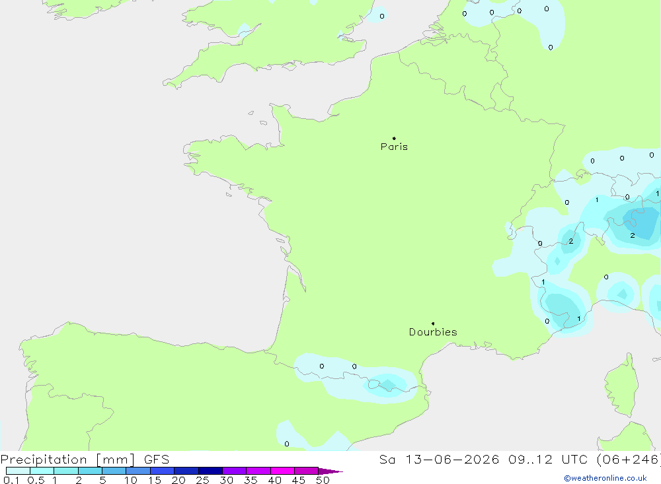
Task: Click the 'GFS' model label
Action: coord(157,459)
